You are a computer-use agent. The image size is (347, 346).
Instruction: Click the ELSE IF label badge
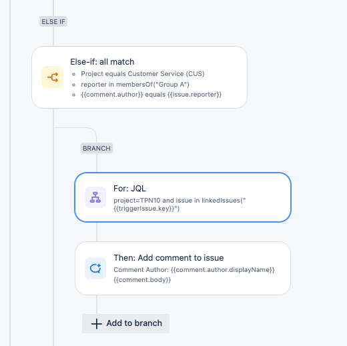coord(53,21)
